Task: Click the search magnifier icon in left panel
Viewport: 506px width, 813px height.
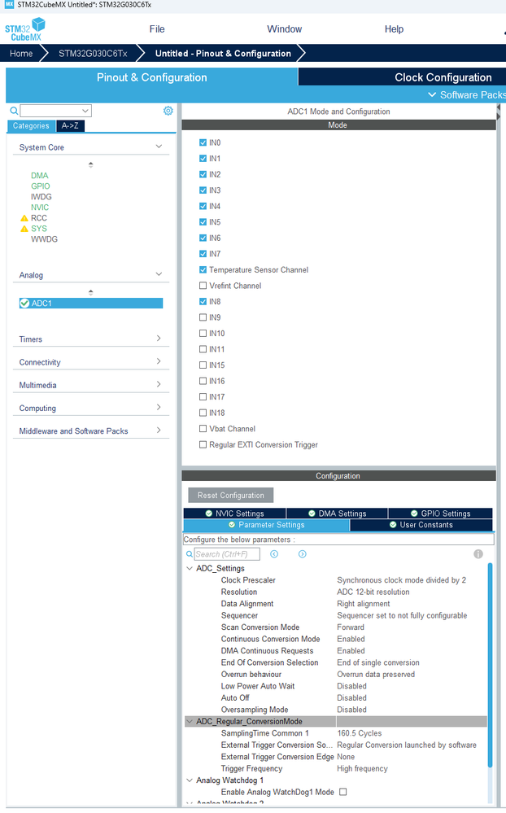Action: click(x=14, y=111)
